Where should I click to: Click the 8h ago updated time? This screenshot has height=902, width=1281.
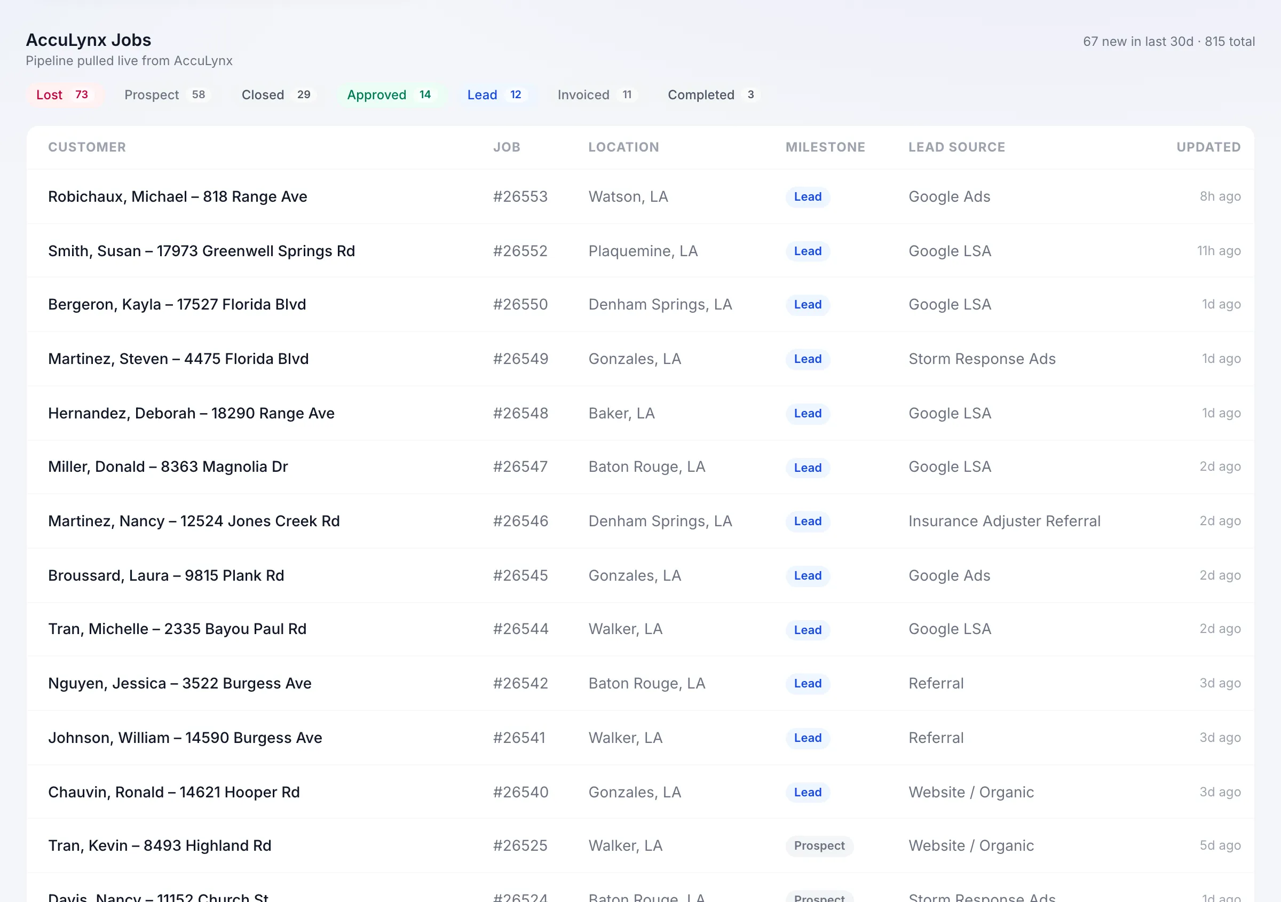pyautogui.click(x=1220, y=196)
